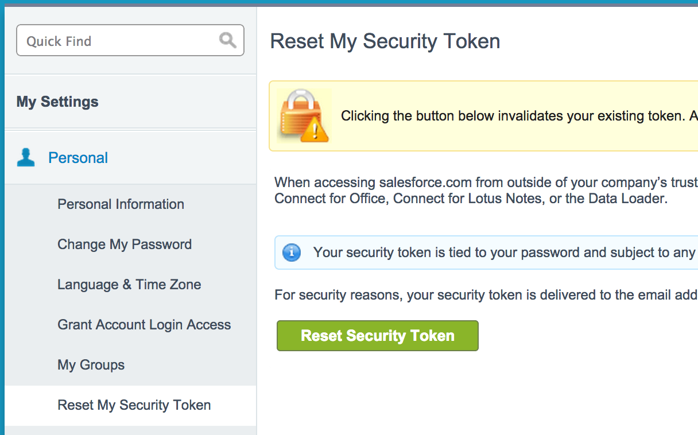Select Language & Time Zone settings
Image resolution: width=698 pixels, height=435 pixels.
click(129, 285)
